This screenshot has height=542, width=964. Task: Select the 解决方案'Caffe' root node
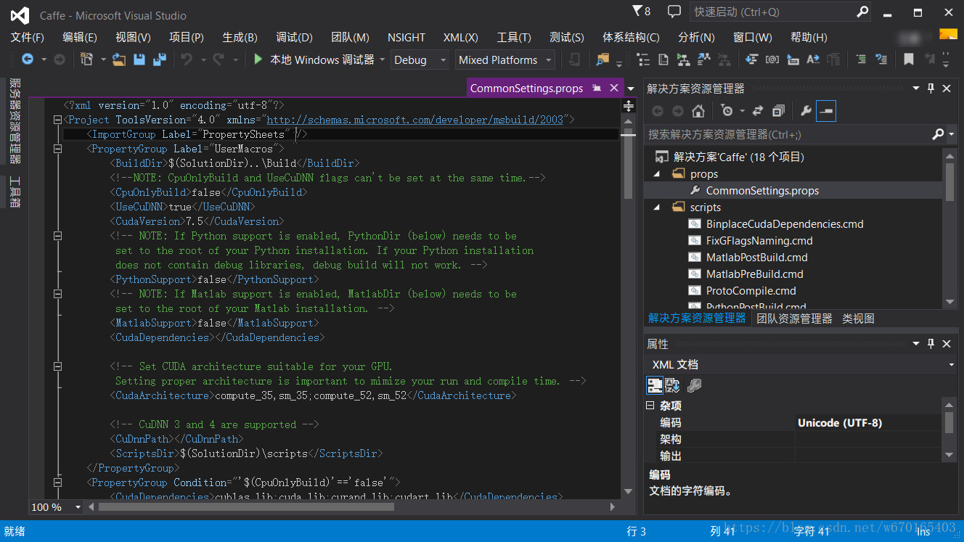(739, 157)
